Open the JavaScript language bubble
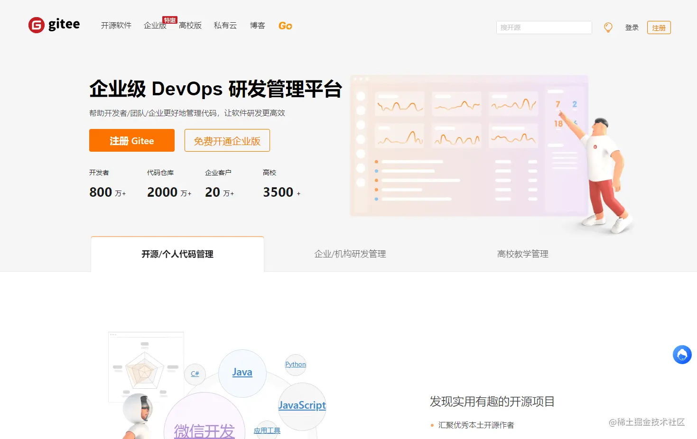The width and height of the screenshot is (697, 439). pyautogui.click(x=302, y=406)
